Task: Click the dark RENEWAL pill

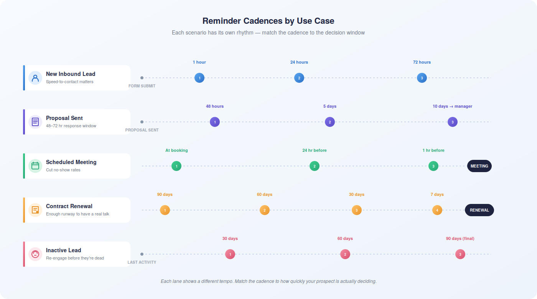Action: (479, 210)
